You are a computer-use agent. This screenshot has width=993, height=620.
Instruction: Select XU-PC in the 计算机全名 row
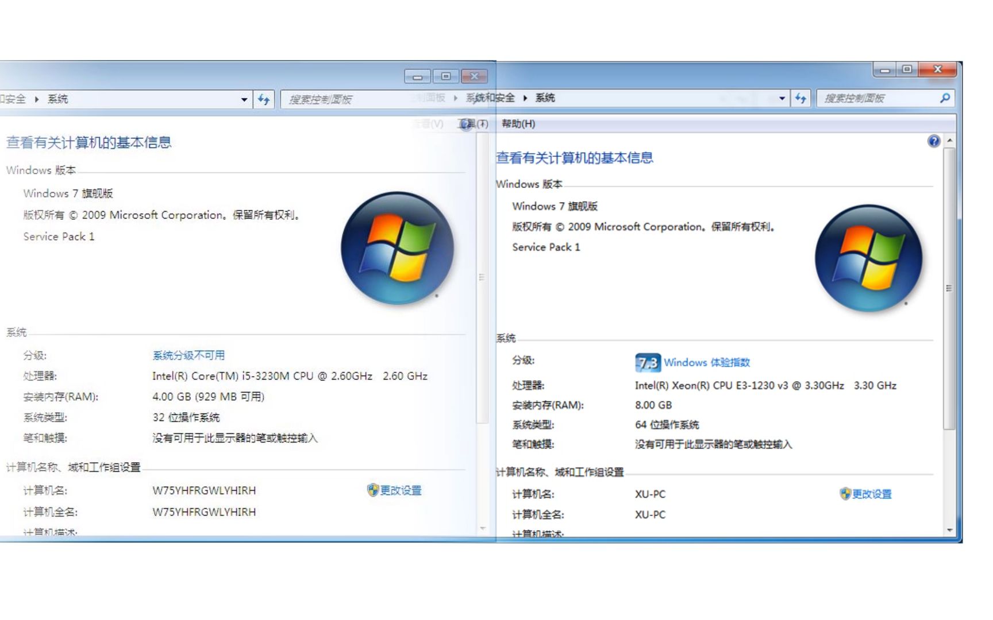tap(650, 515)
